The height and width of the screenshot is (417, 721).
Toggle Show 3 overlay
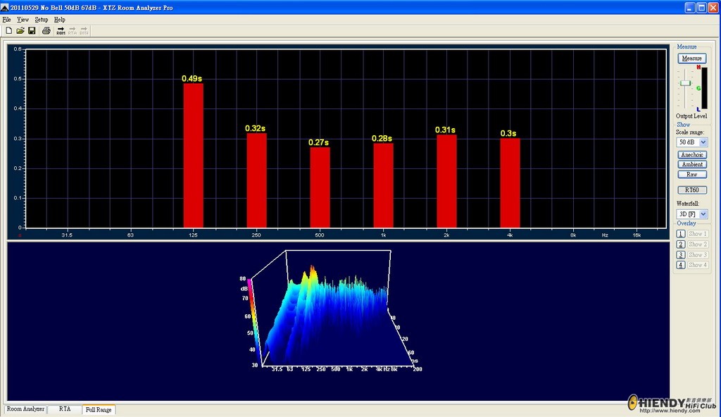(x=697, y=254)
